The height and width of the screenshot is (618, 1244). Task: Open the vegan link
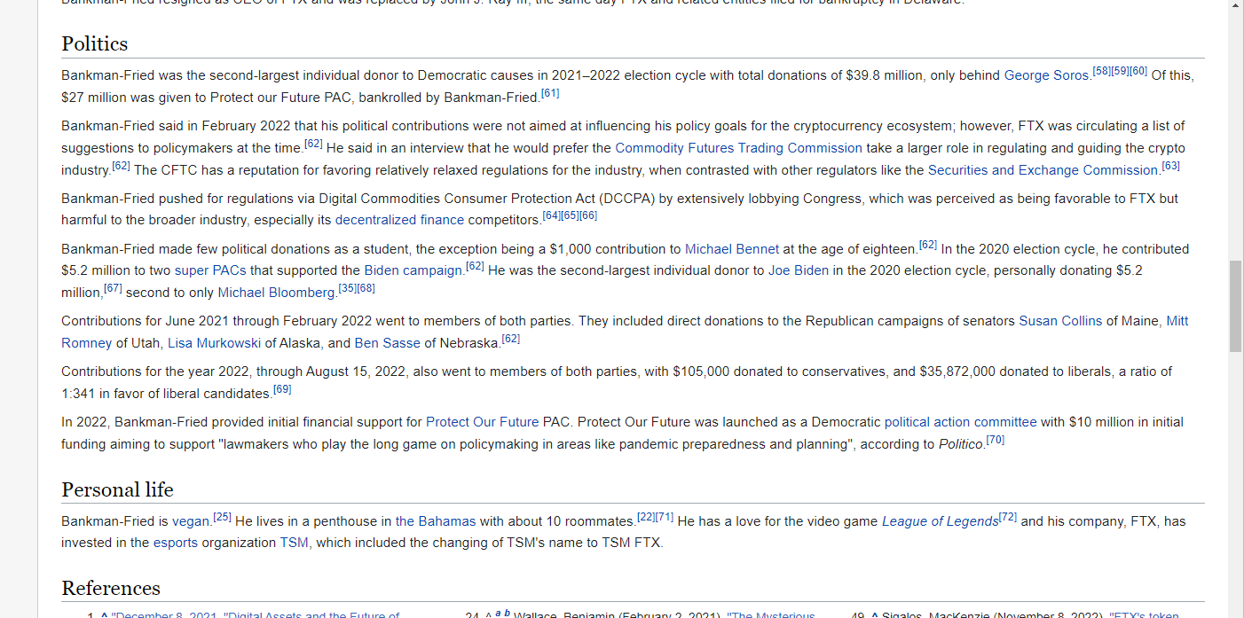pyautogui.click(x=191, y=521)
